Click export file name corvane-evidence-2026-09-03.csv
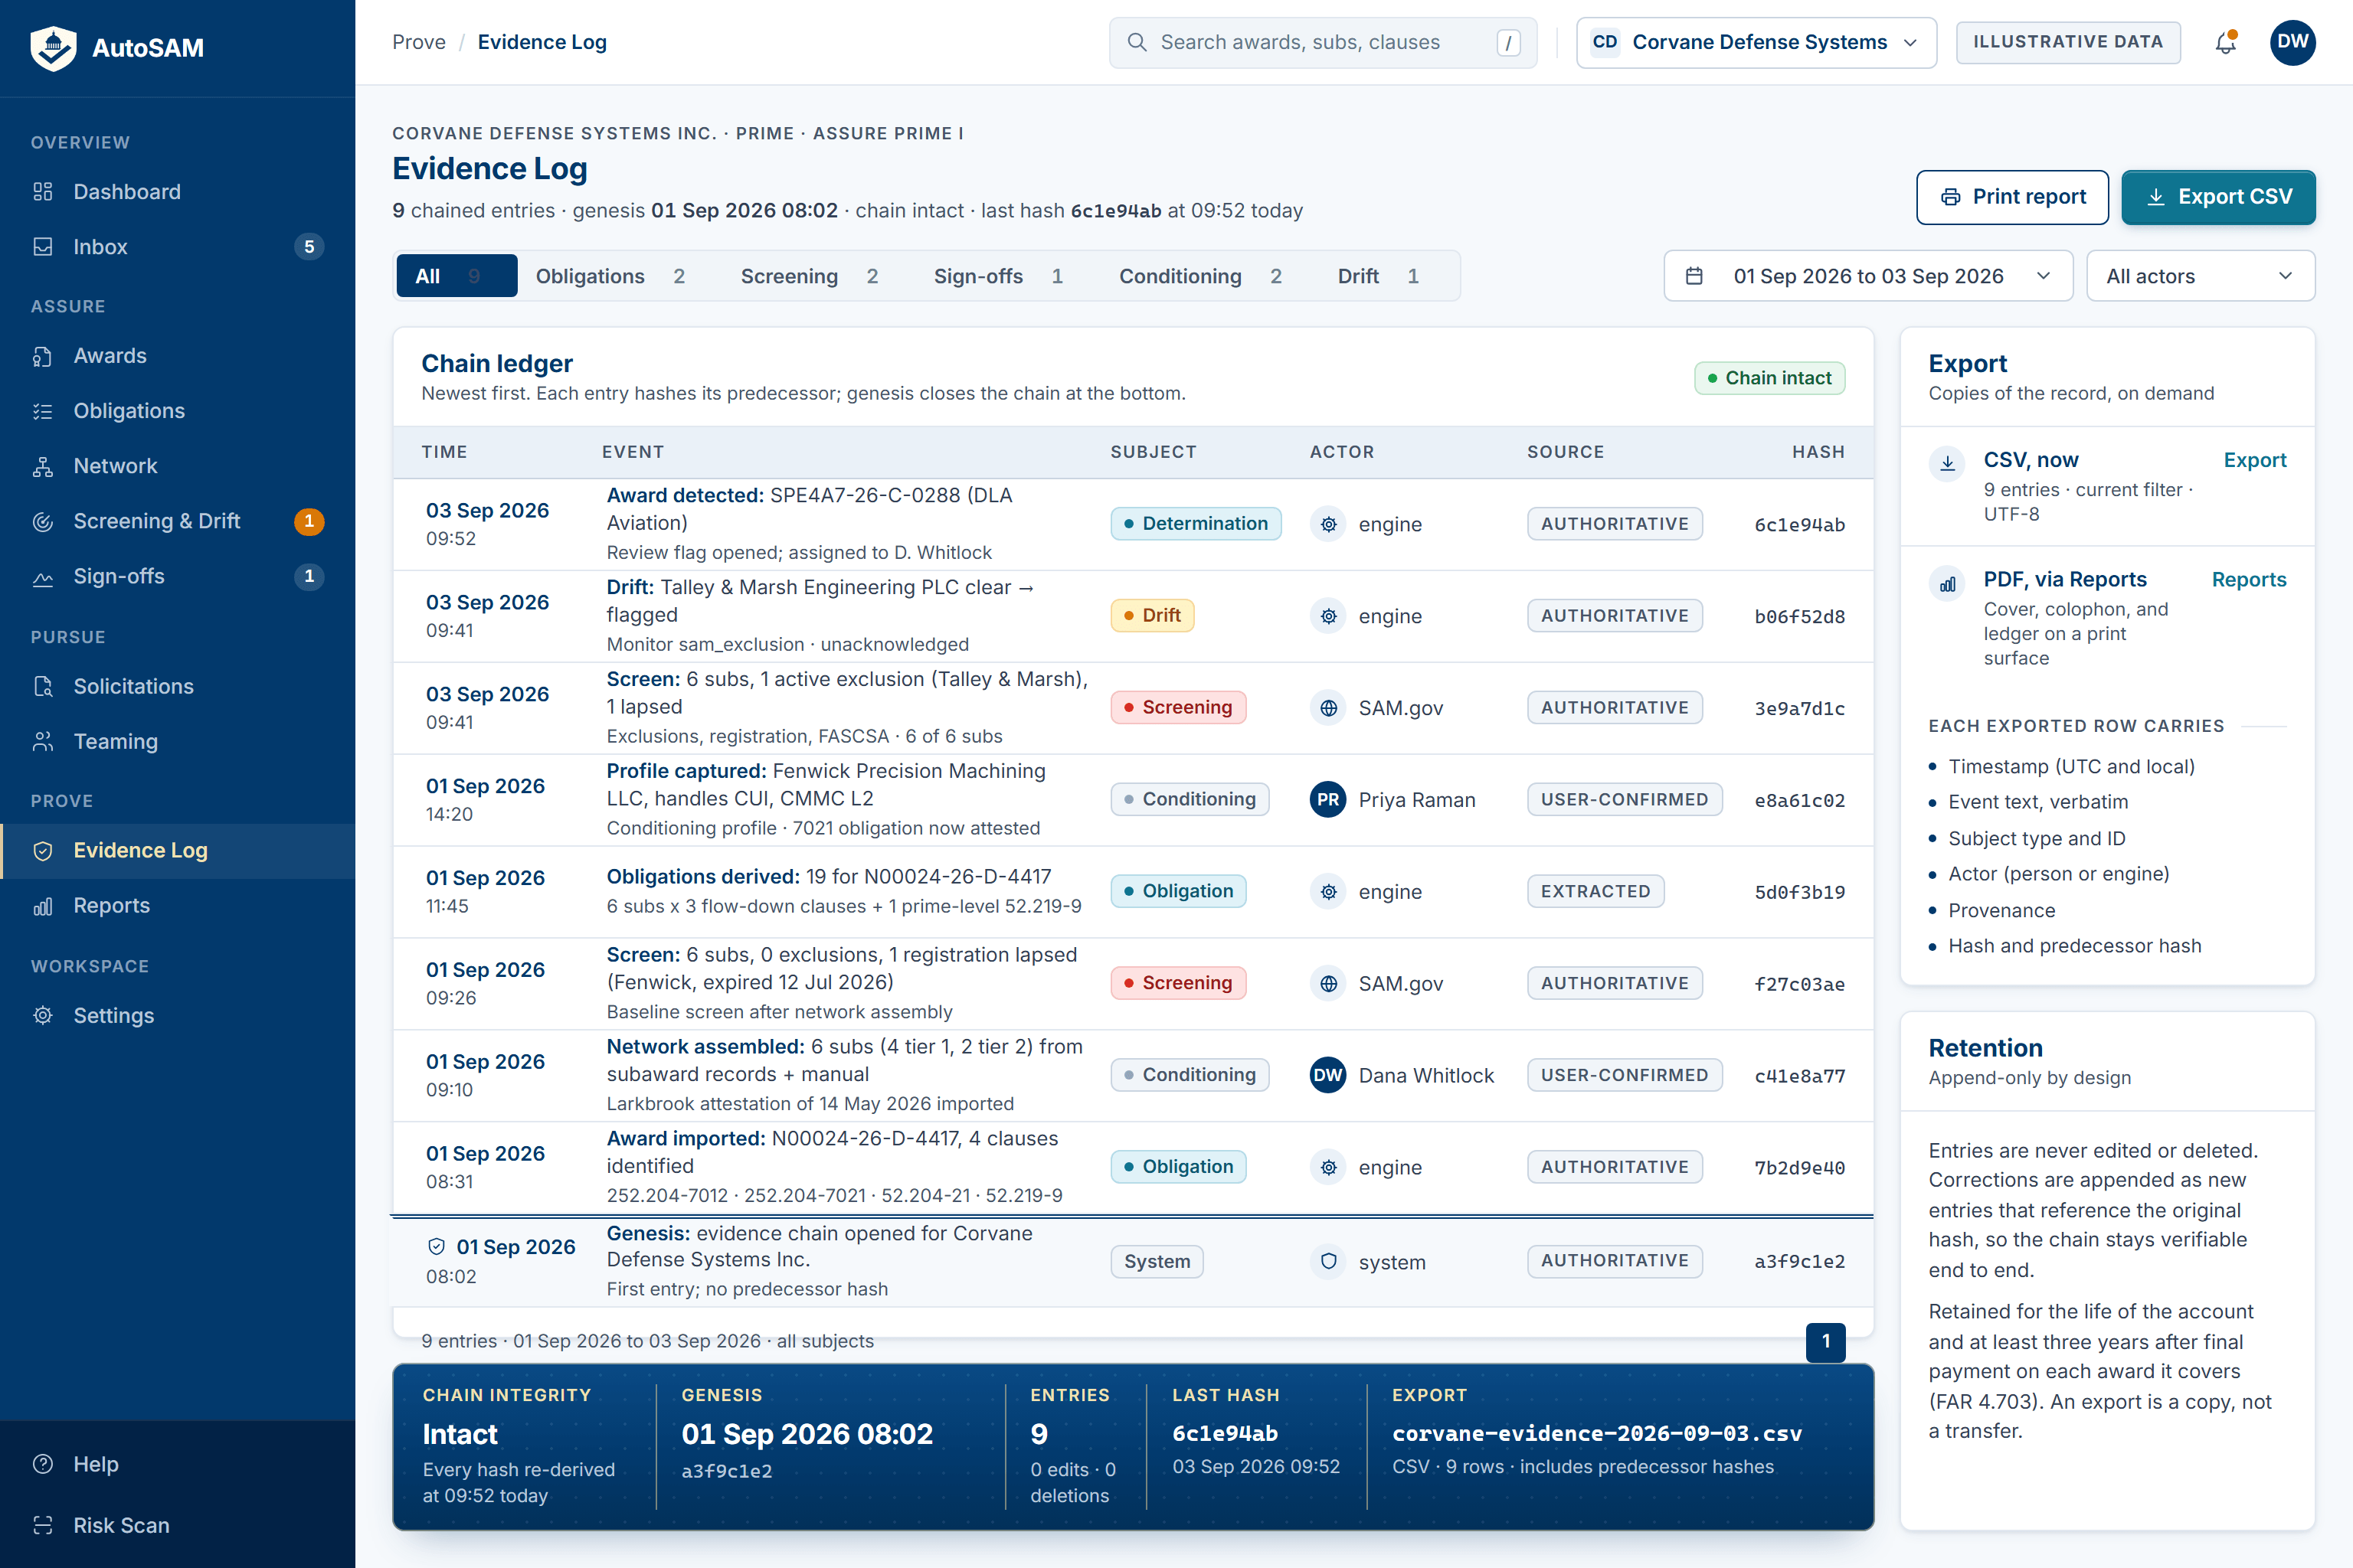2353x1568 pixels. (x=1597, y=1433)
